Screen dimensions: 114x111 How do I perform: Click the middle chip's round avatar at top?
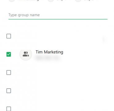pos(51,1)
